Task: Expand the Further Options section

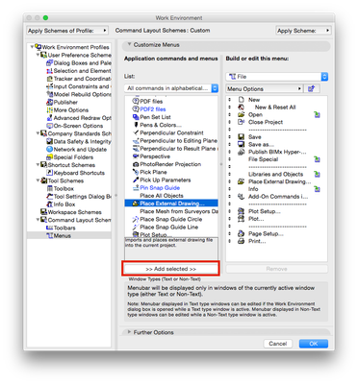Action: click(153, 332)
